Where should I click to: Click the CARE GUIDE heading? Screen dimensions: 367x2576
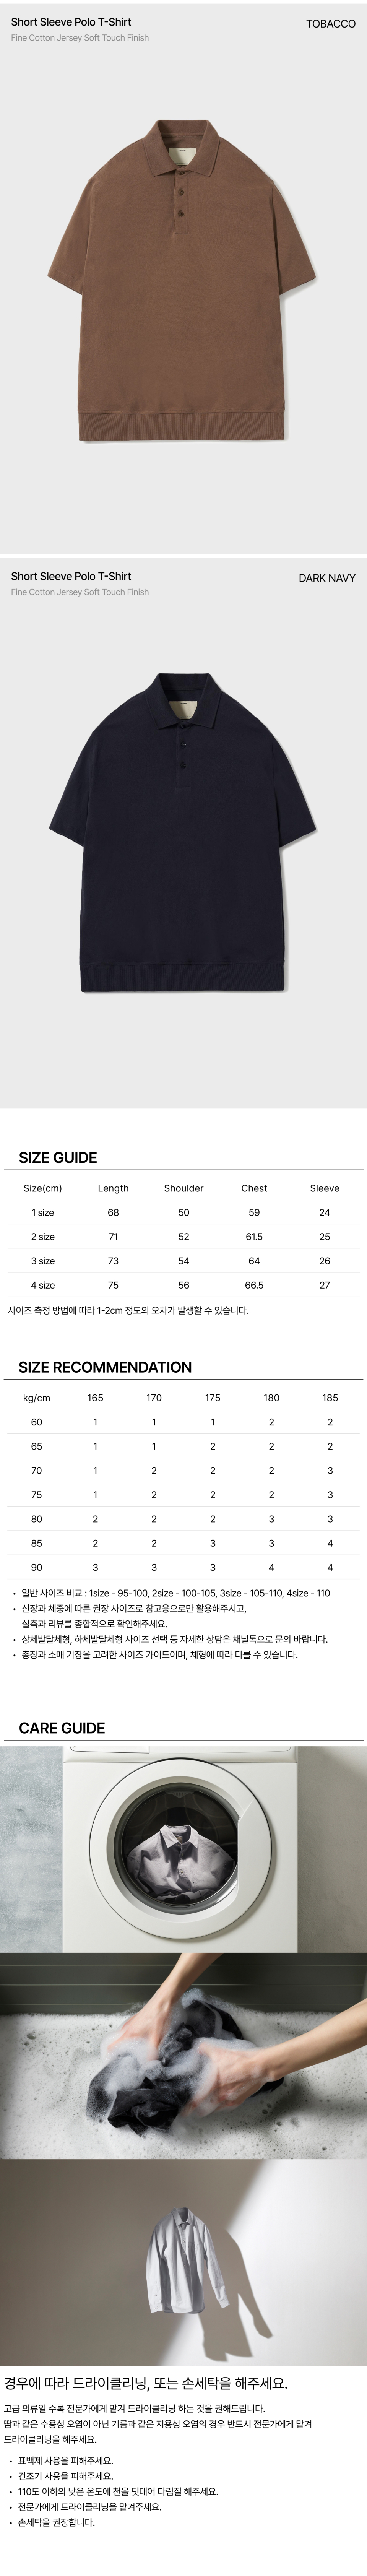[62, 1727]
